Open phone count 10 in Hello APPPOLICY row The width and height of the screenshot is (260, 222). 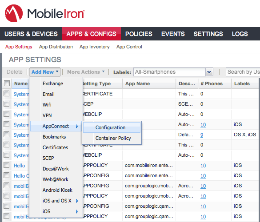203,166
